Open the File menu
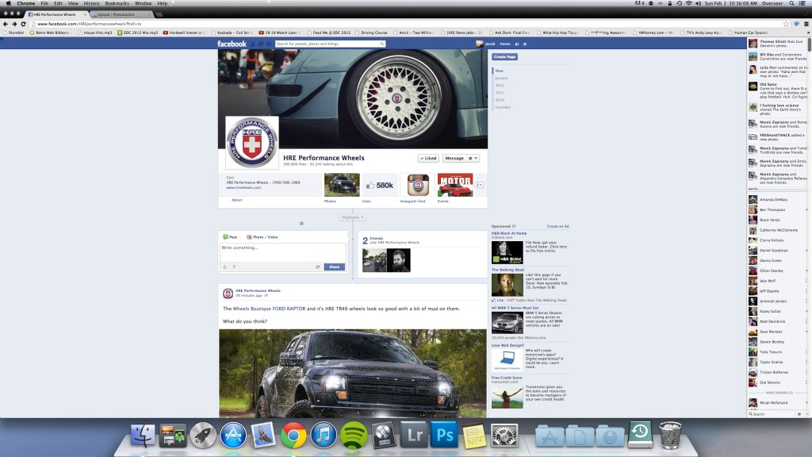The height and width of the screenshot is (457, 812). [44, 4]
